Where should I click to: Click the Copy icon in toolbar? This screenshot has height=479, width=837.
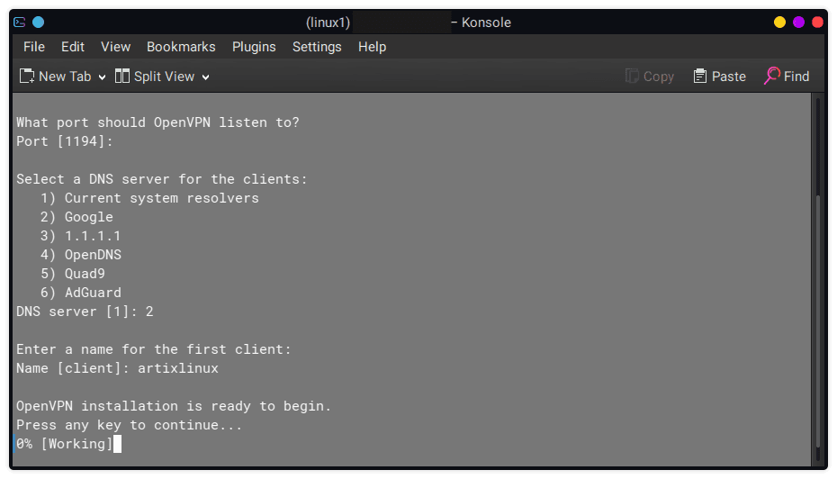pyautogui.click(x=632, y=77)
